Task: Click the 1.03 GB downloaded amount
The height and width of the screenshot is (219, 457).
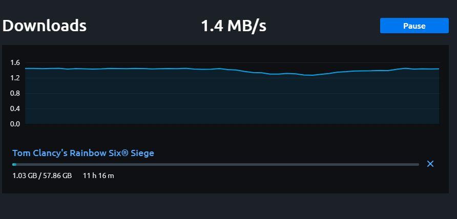Action: tap(24, 176)
